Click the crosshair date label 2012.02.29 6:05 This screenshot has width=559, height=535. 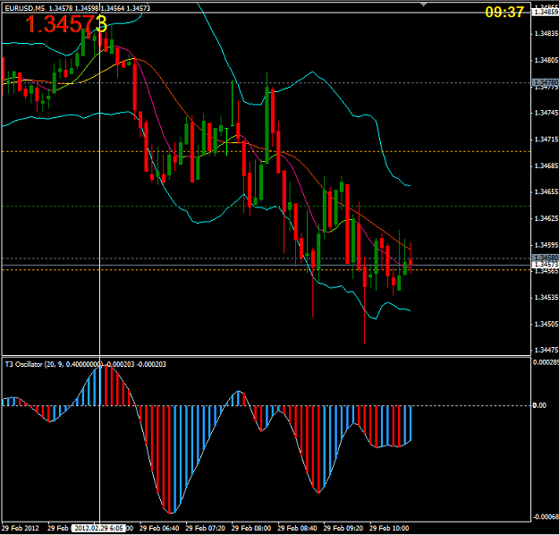[x=98, y=528]
